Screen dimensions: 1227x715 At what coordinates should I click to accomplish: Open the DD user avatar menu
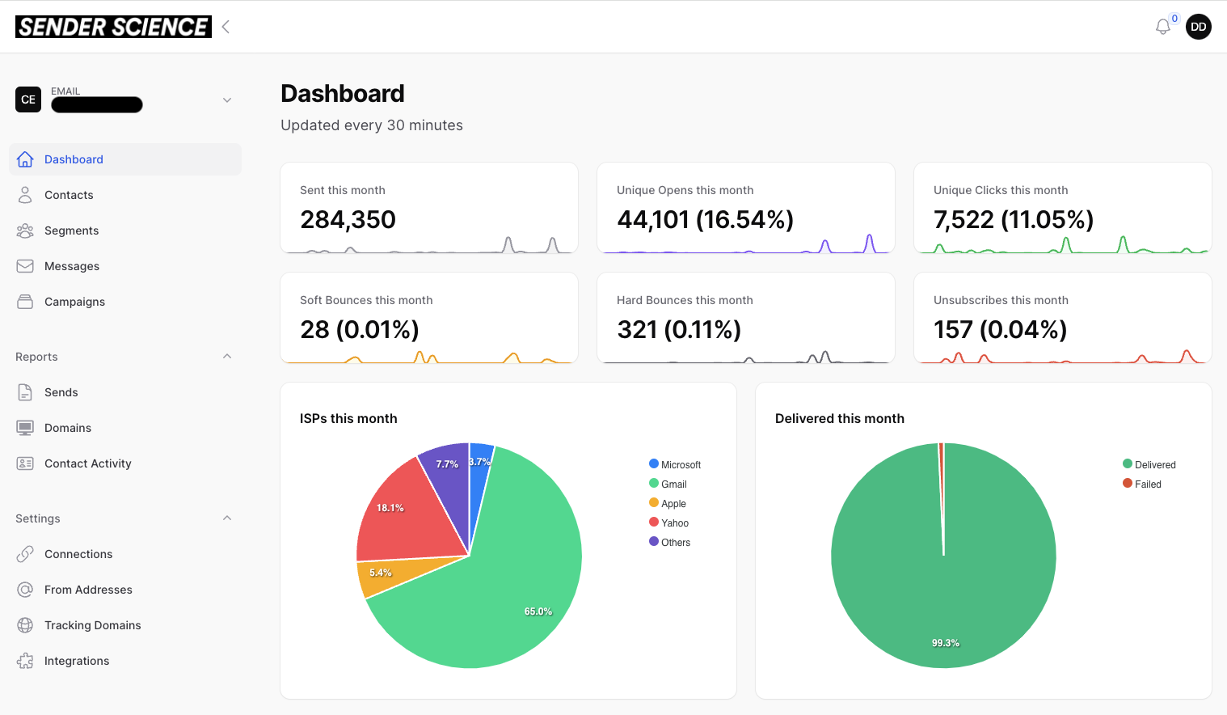pyautogui.click(x=1198, y=27)
